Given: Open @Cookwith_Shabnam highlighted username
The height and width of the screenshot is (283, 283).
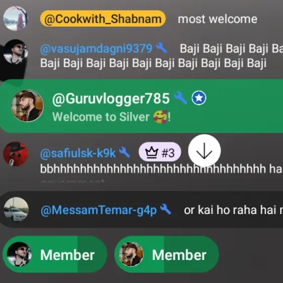Looking at the screenshot, I should [x=103, y=19].
